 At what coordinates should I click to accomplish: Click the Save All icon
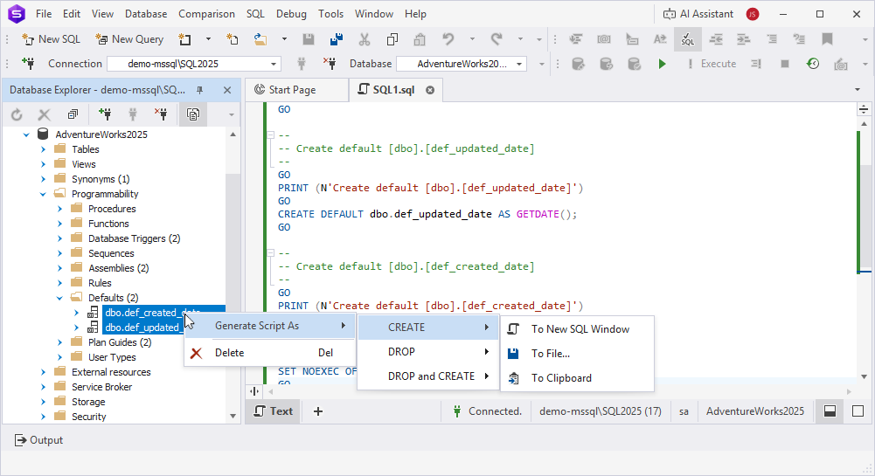click(337, 39)
